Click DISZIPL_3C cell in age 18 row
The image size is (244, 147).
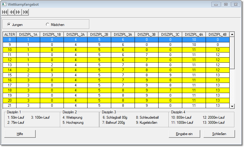(170, 90)
